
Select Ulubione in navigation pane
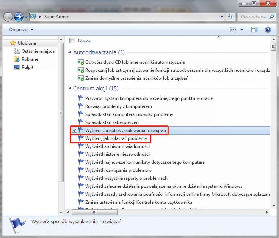27,43
